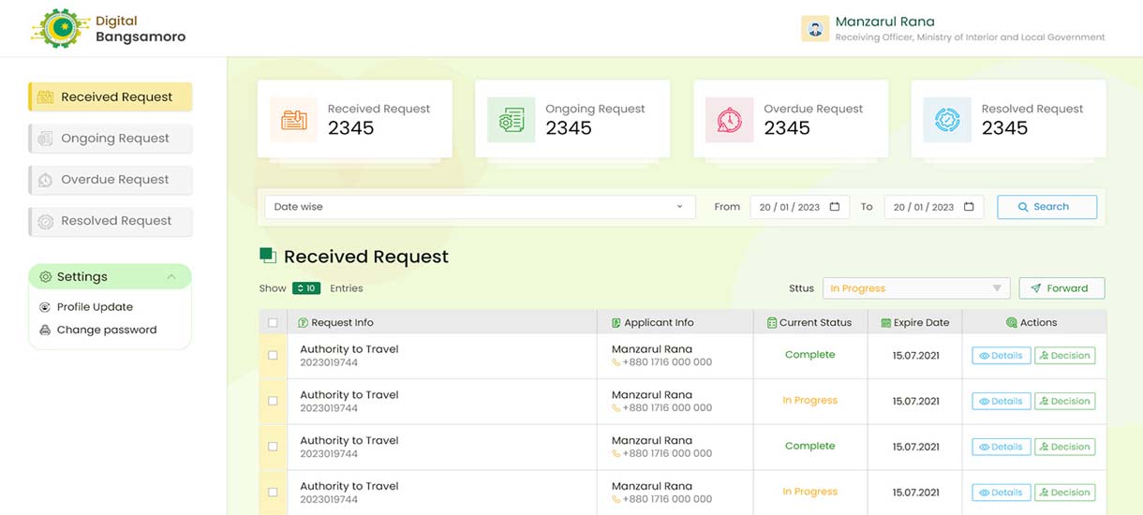Click the Overdue Request clock icon
This screenshot has height=515, width=1143.
(x=730, y=120)
